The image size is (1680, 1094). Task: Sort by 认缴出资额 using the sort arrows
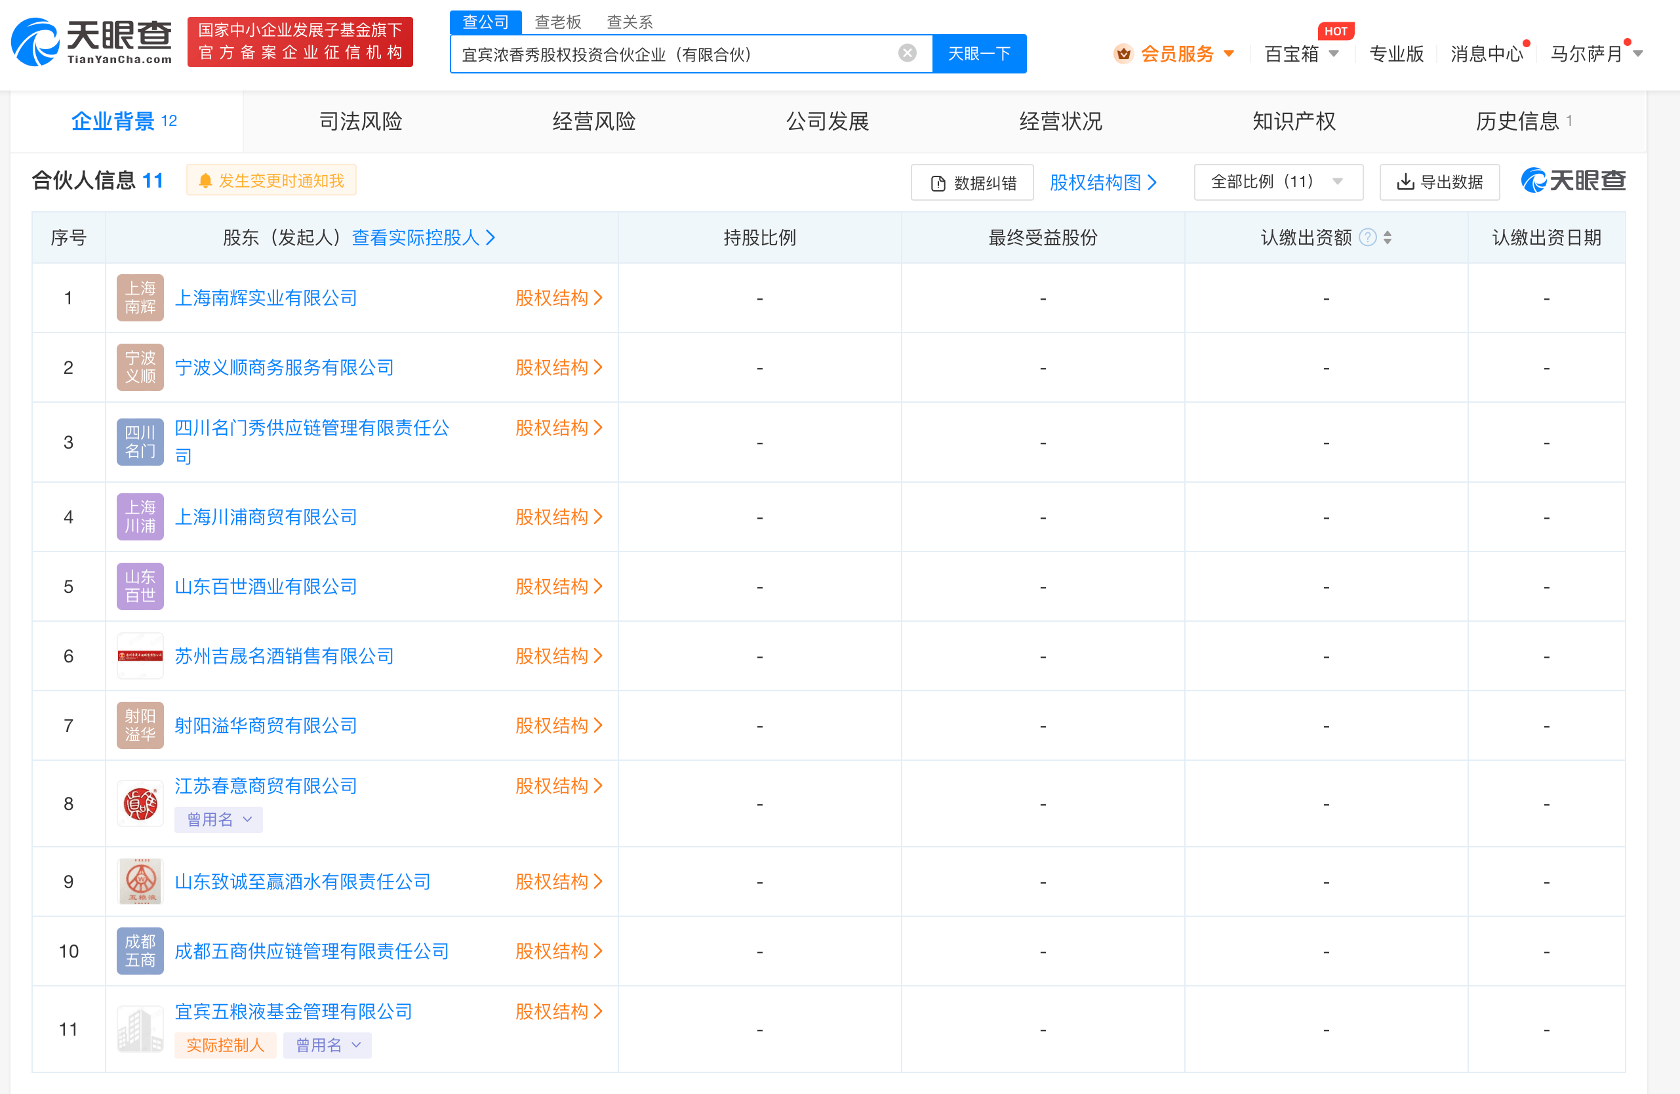pos(1388,237)
